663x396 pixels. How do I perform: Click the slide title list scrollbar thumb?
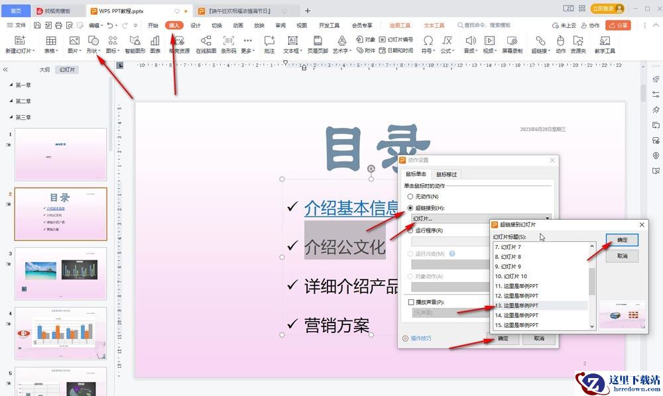[x=591, y=281]
